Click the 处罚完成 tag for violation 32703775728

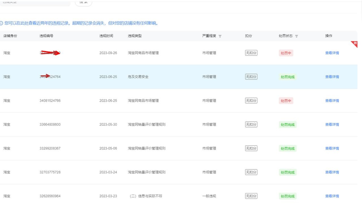288,172
